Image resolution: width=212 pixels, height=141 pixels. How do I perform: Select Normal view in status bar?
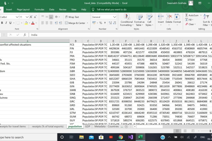tap(177, 131)
